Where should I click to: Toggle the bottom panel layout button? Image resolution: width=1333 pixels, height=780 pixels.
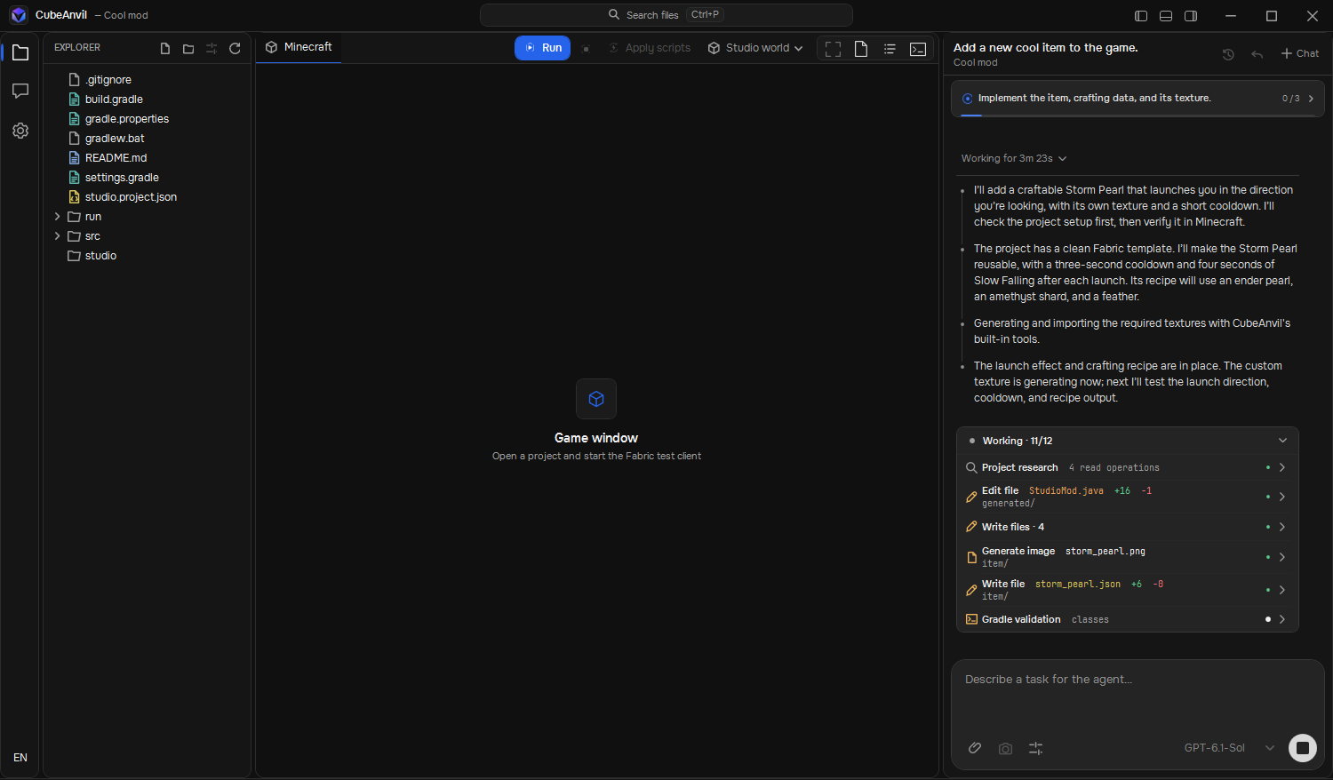click(x=1166, y=16)
